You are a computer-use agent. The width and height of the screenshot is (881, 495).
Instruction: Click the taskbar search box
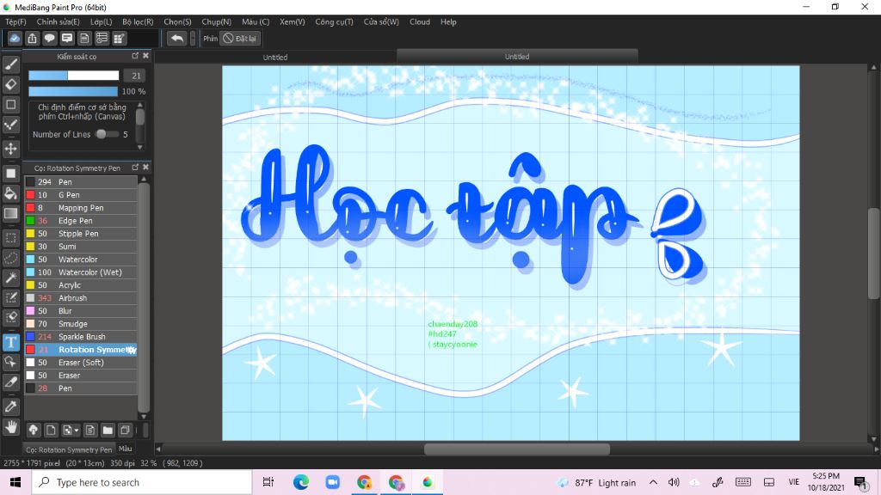(142, 482)
